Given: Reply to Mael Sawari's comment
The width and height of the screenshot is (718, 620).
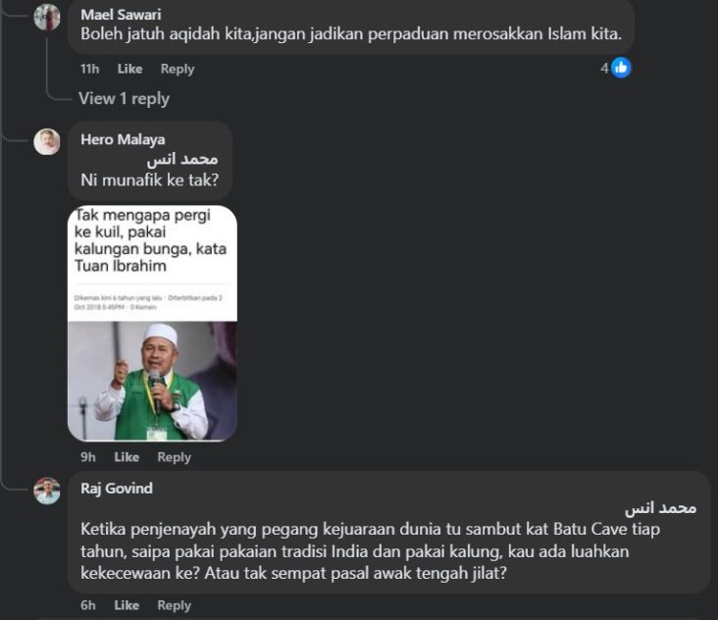Looking at the screenshot, I should [x=178, y=69].
